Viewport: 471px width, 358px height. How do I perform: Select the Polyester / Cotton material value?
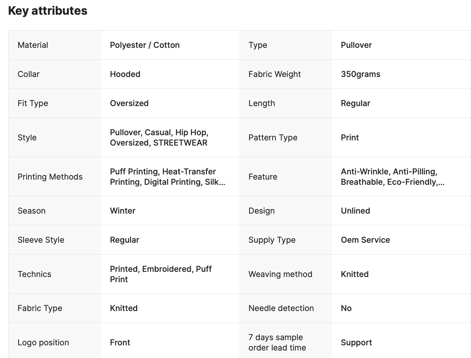click(x=145, y=45)
